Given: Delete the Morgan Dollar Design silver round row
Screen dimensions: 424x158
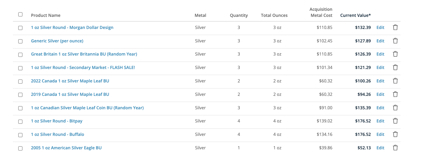Looking at the screenshot, I should coord(395,27).
